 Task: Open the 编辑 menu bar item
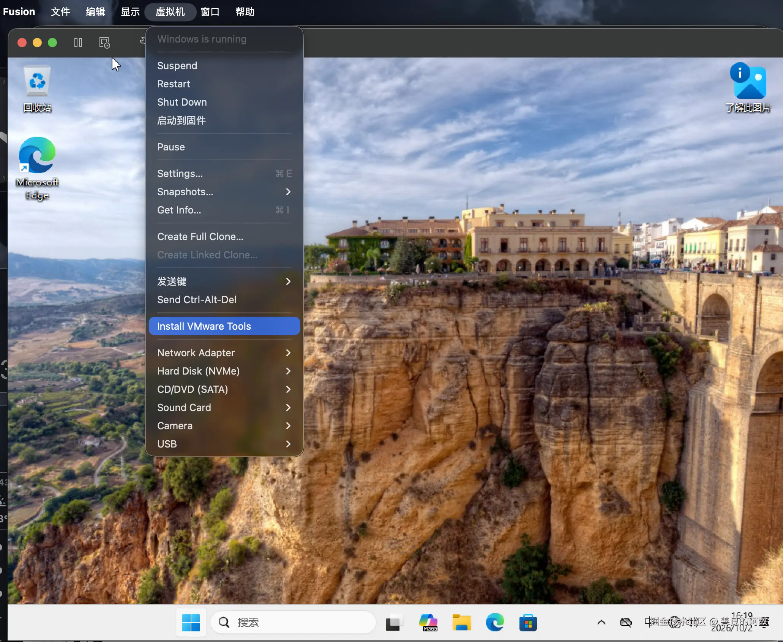coord(95,12)
